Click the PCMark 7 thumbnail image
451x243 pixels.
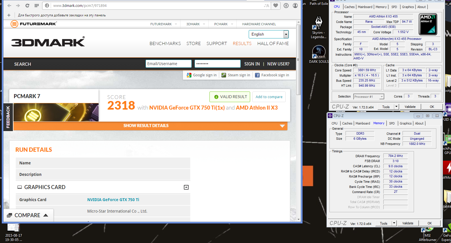[56, 112]
